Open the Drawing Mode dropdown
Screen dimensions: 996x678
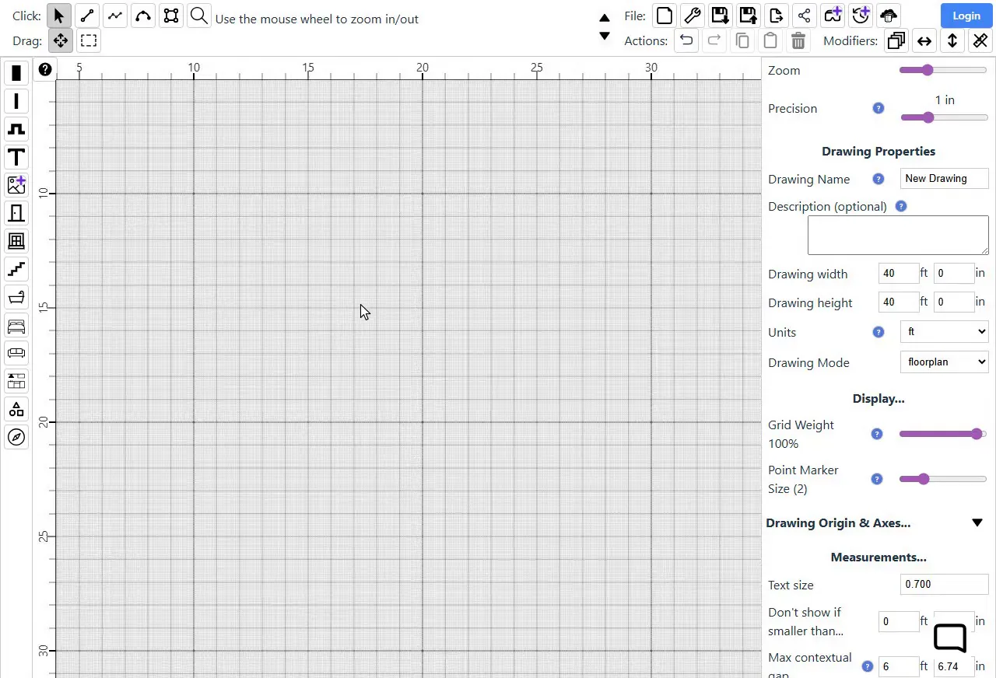pyautogui.click(x=944, y=362)
